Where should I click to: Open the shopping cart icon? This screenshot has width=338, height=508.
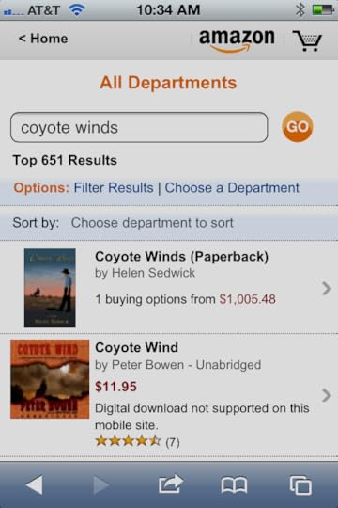pos(307,40)
